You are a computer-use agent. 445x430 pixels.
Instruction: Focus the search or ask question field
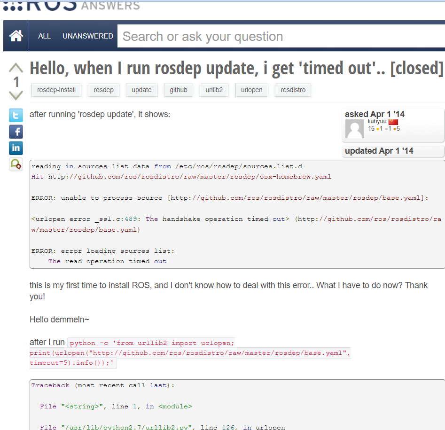coord(281,36)
